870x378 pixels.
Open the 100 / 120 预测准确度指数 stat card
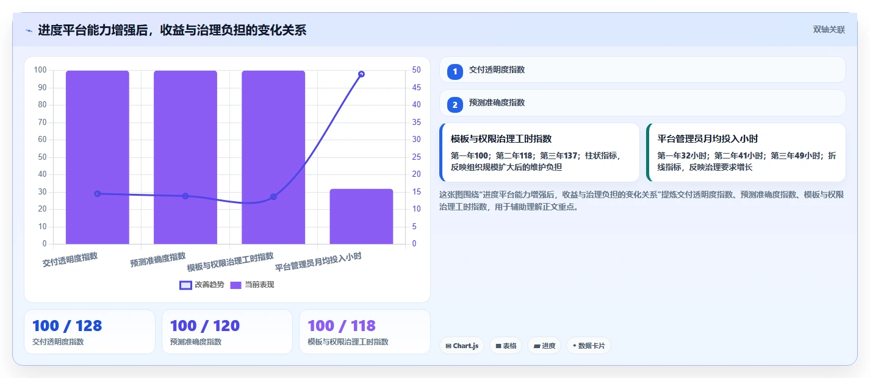(x=227, y=332)
